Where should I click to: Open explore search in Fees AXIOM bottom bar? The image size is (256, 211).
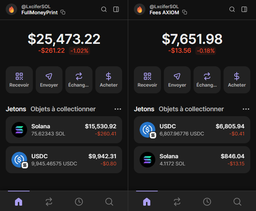pos(237,202)
